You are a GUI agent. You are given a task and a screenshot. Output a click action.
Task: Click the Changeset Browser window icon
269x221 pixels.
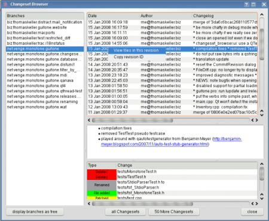[5, 4]
